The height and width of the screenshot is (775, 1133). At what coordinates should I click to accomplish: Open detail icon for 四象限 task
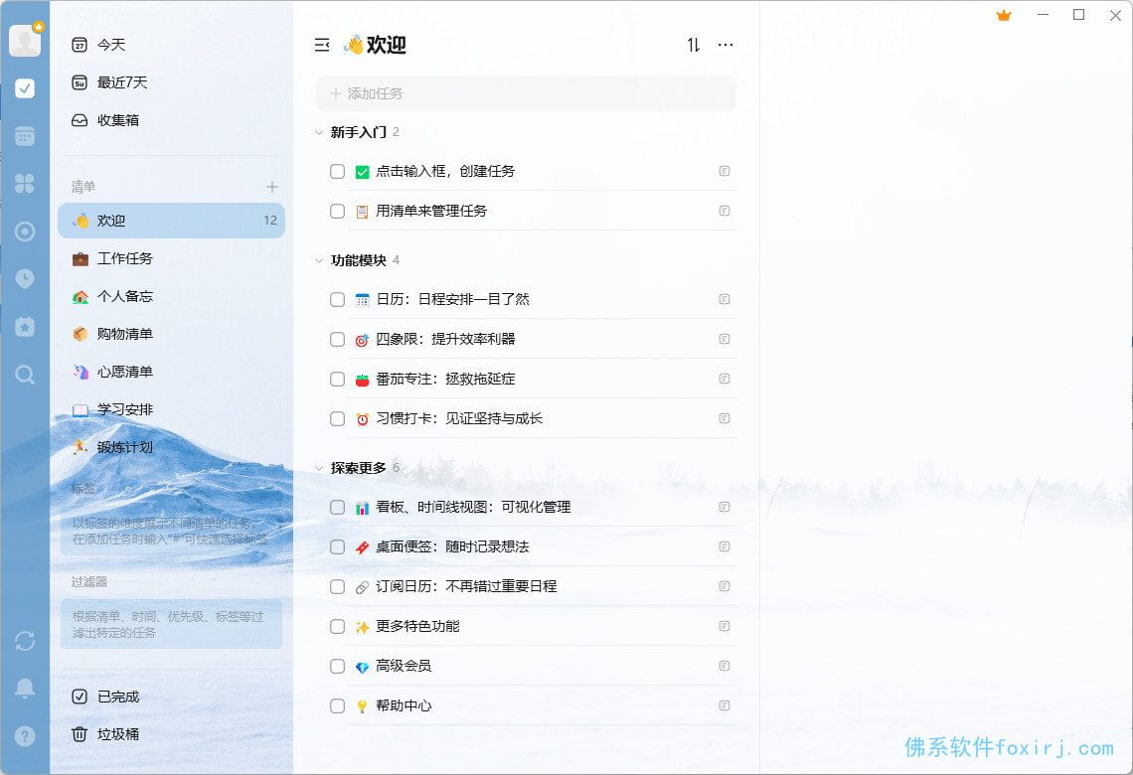pos(724,339)
